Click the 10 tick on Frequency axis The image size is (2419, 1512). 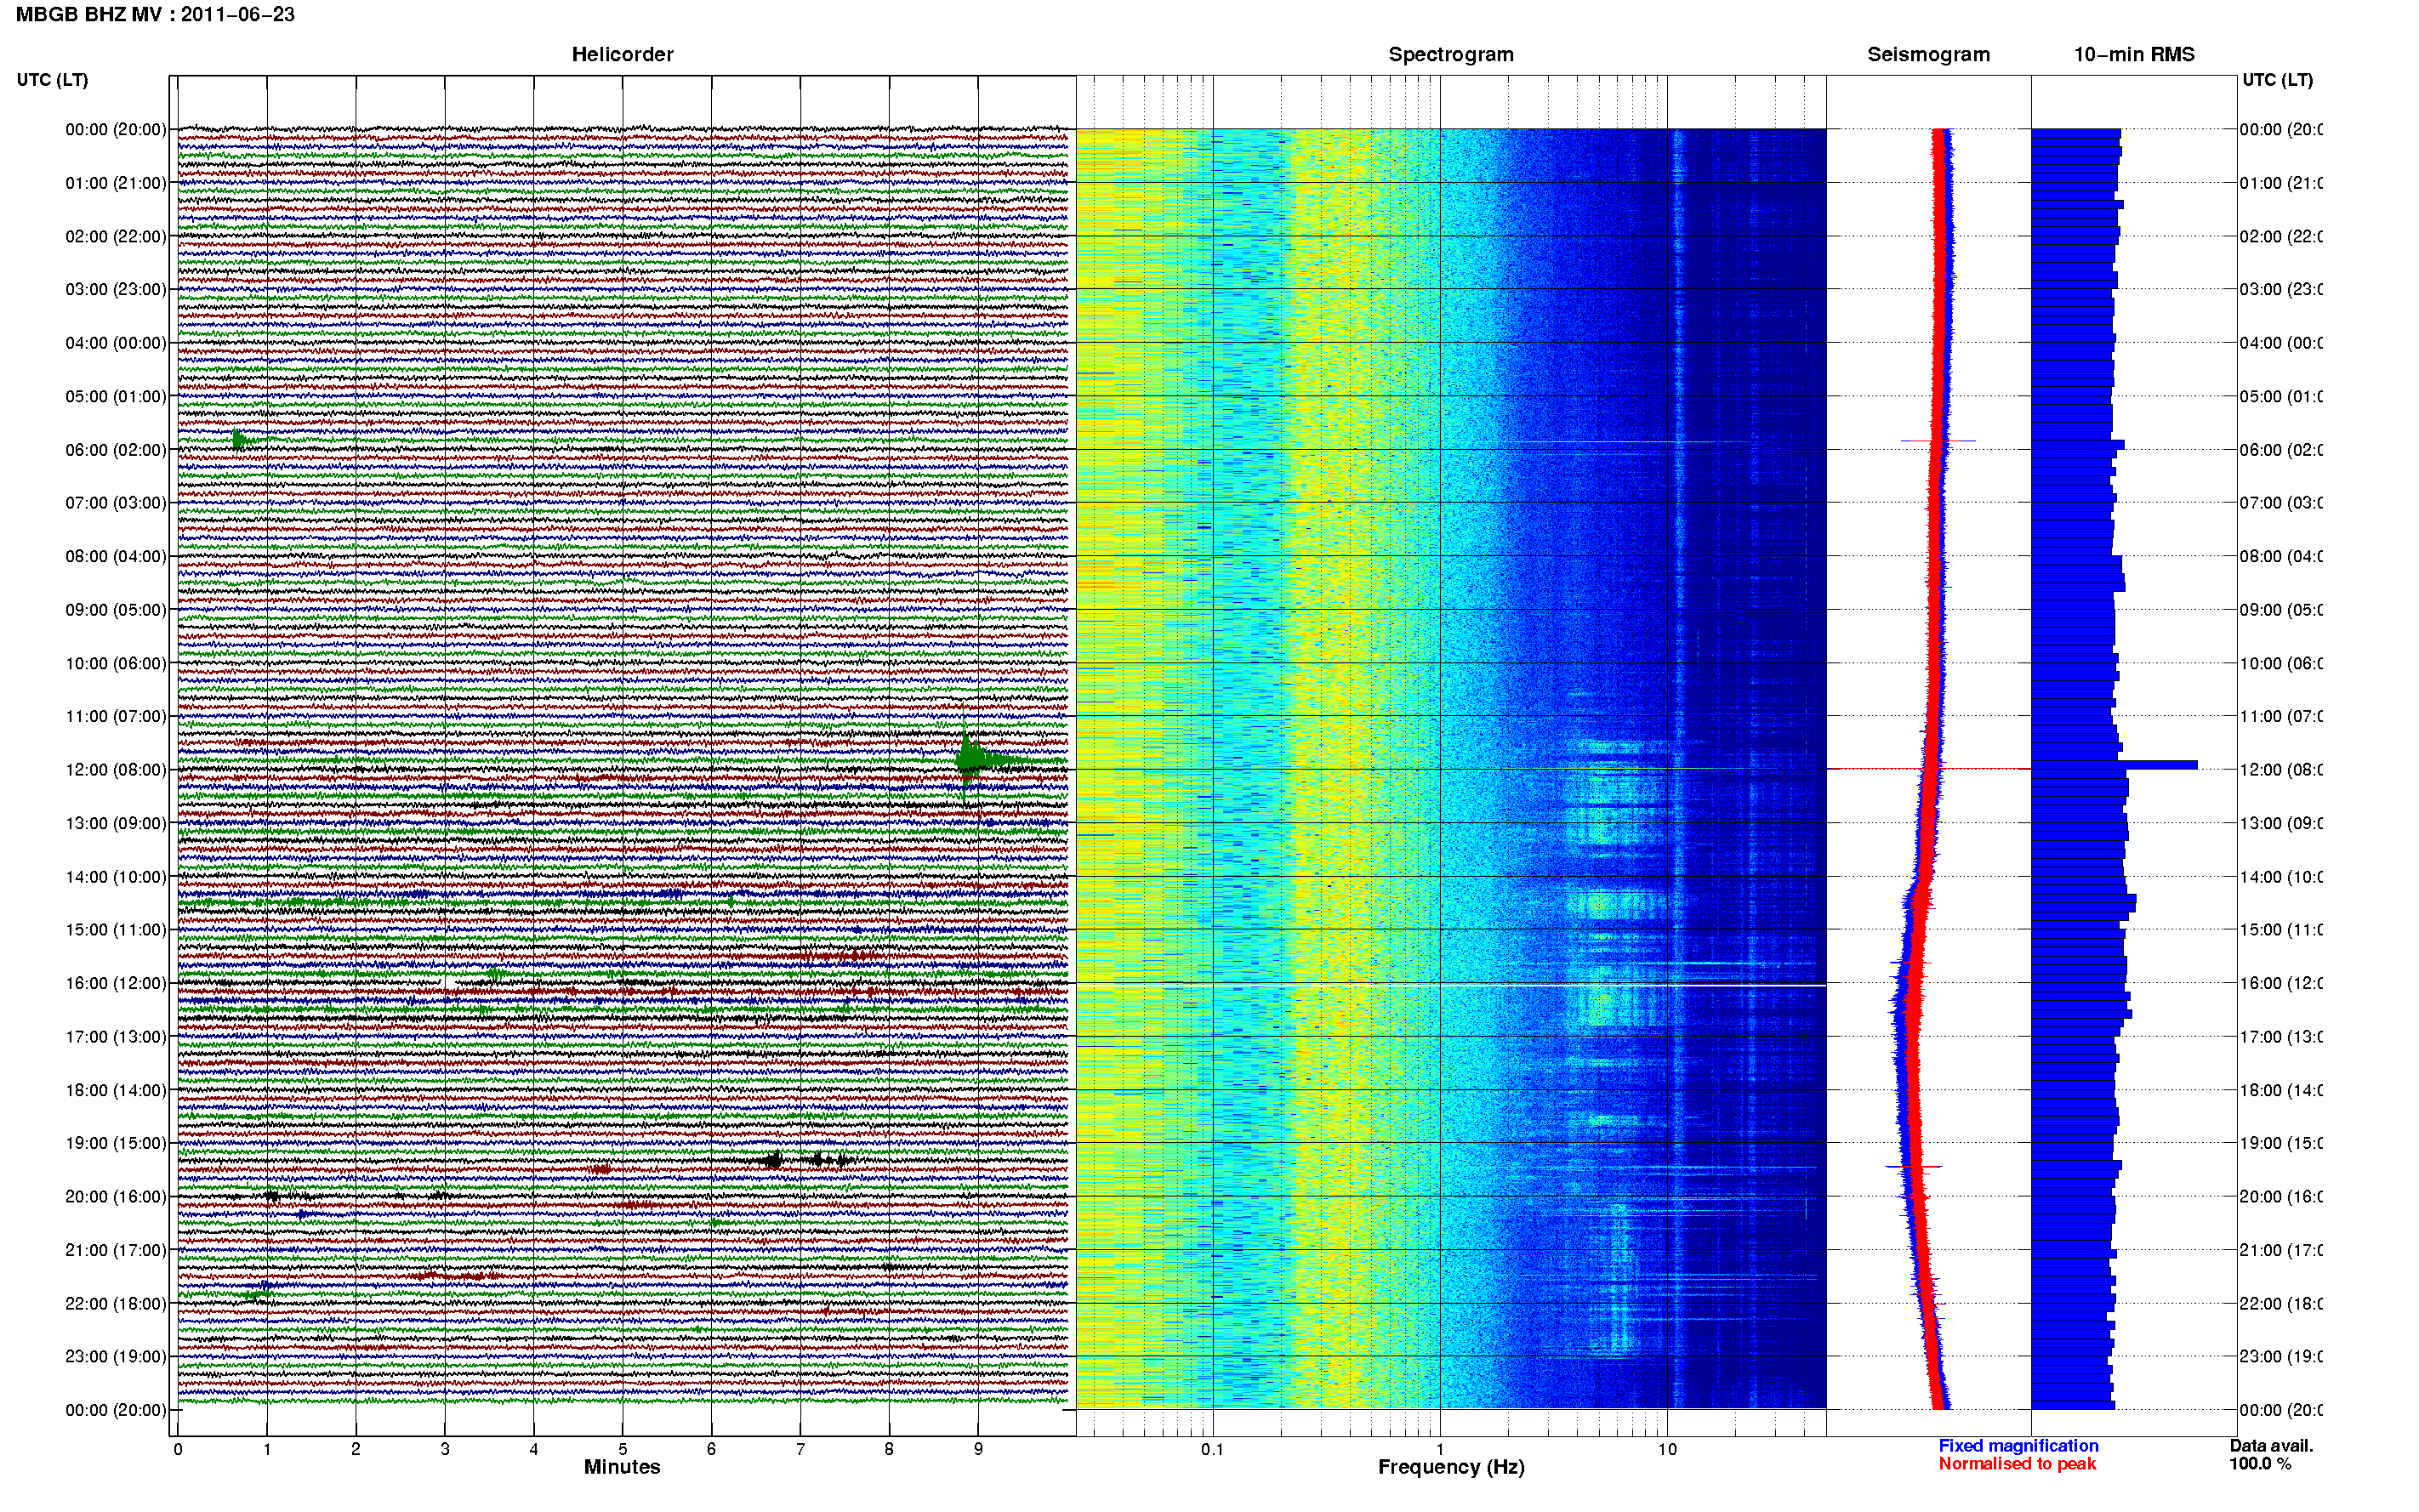[1667, 1449]
